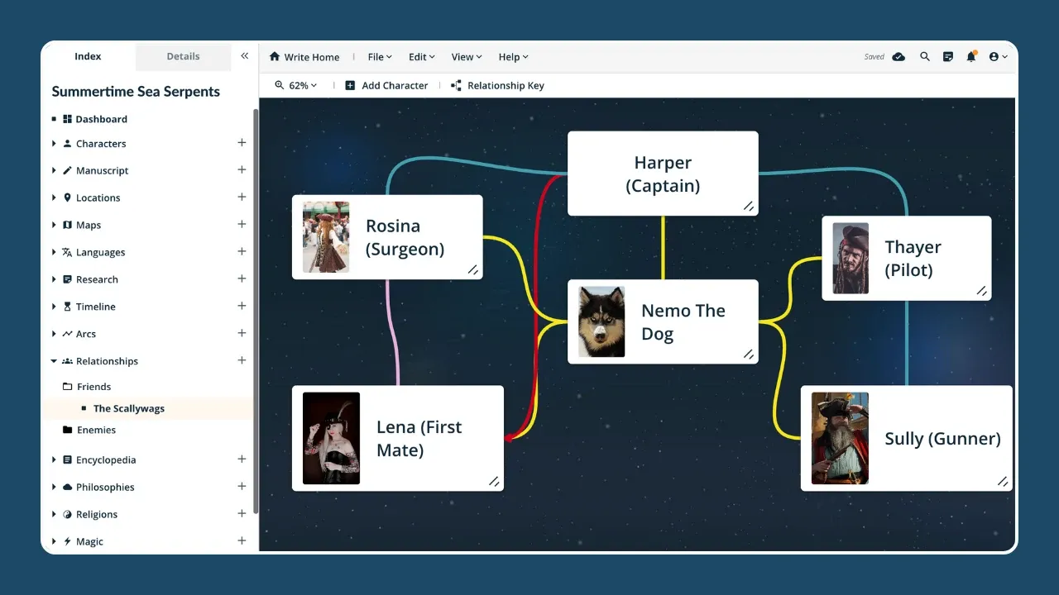This screenshot has height=595, width=1059.
Task: Click the search magnifier icon
Action: click(925, 57)
